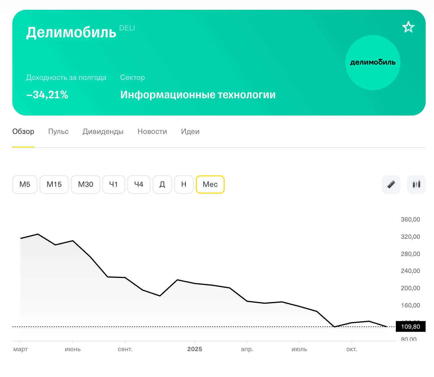Show the Идеи tab
Image resolution: width=434 pixels, height=377 pixels.
(x=190, y=132)
